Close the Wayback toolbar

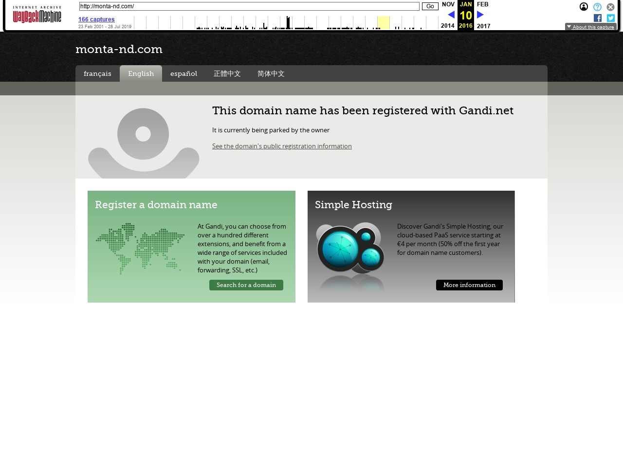(610, 7)
